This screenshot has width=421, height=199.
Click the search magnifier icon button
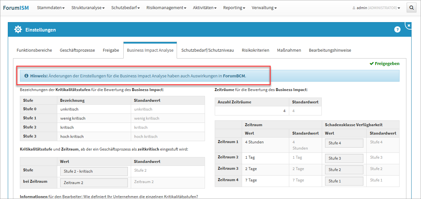(411, 8)
